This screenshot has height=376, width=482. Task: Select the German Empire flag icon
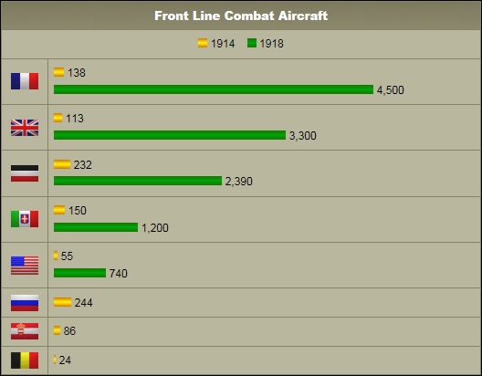pos(25,173)
